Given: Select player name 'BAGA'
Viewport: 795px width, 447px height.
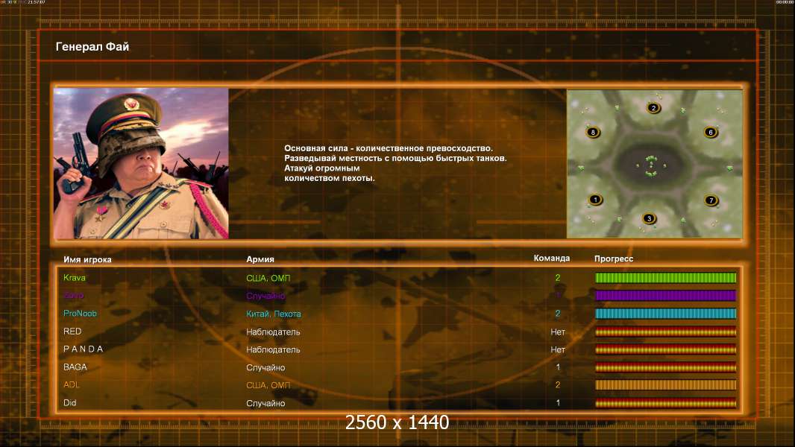Looking at the screenshot, I should pyautogui.click(x=75, y=367).
